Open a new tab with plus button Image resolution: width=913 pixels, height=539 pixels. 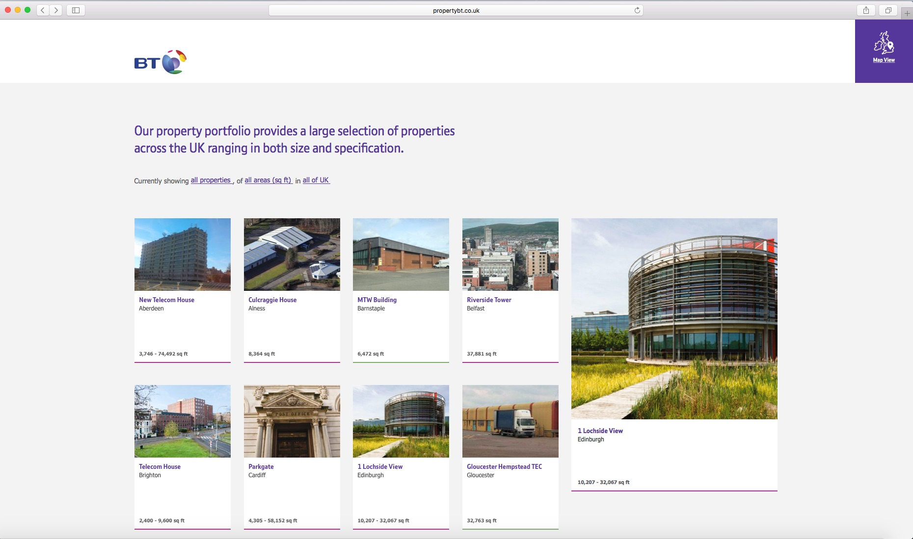907,13
